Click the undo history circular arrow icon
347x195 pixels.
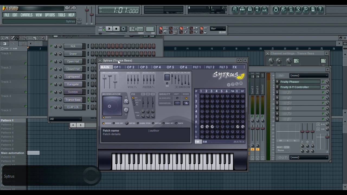276,10
